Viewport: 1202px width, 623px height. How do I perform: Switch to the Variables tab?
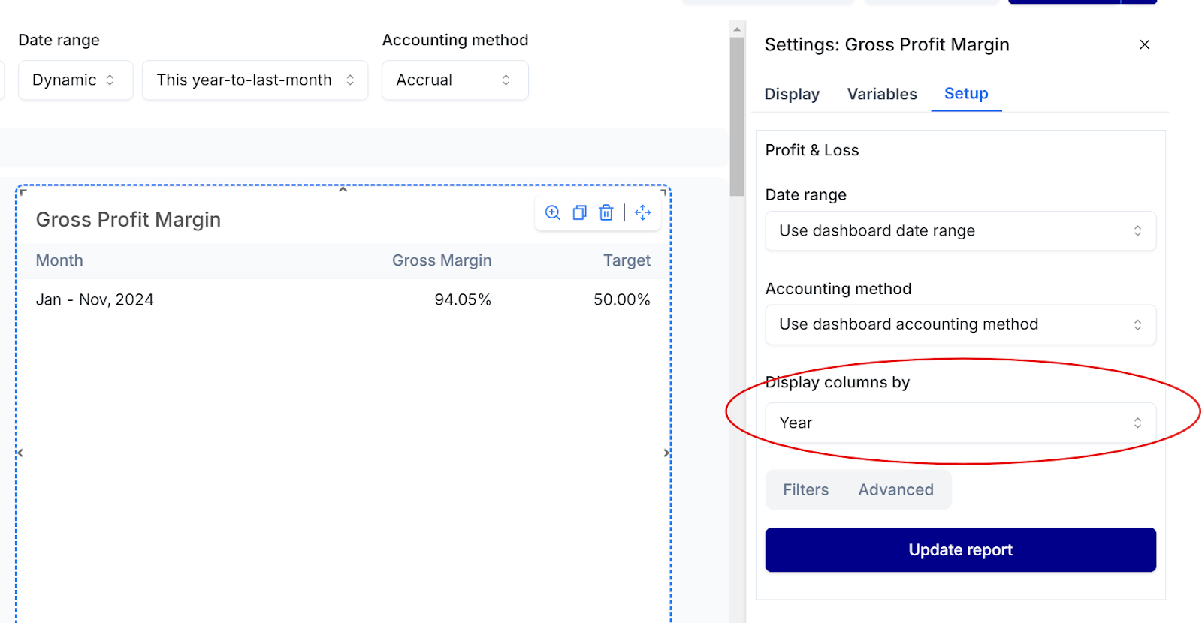pos(882,94)
